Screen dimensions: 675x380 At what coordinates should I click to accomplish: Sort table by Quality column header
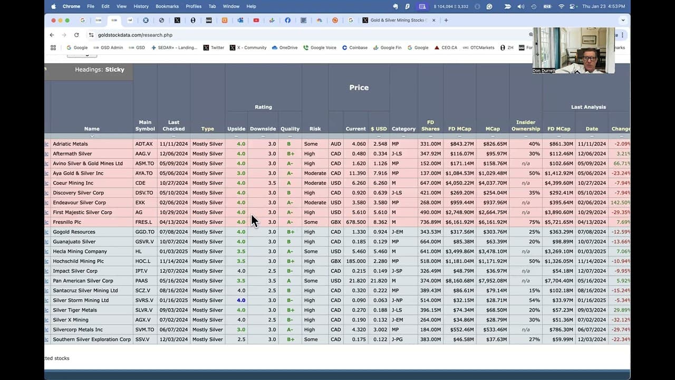click(290, 129)
